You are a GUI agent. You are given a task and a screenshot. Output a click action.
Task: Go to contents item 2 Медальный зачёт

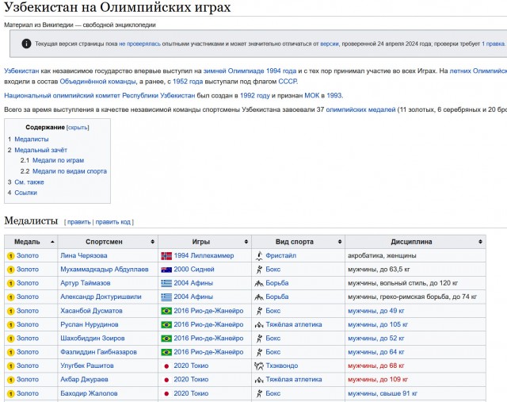coord(40,150)
